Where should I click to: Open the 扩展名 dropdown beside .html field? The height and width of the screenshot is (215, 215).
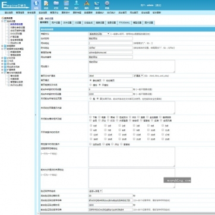click(x=138, y=75)
